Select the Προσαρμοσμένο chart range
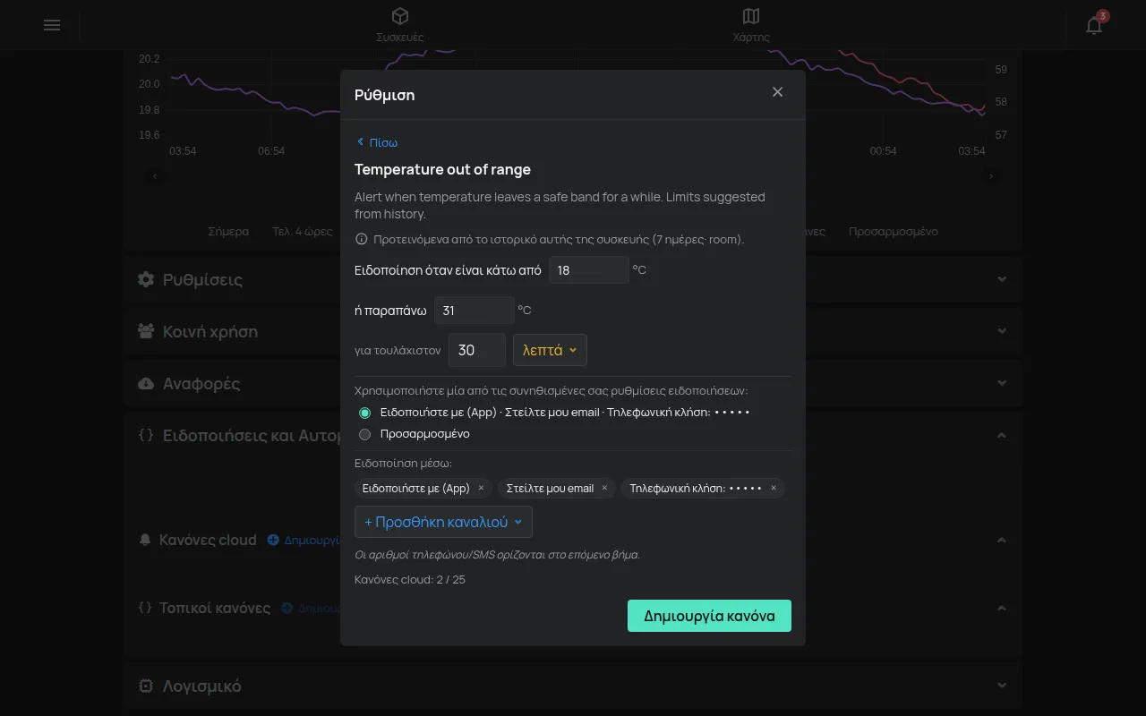The height and width of the screenshot is (716, 1146). pos(894,231)
